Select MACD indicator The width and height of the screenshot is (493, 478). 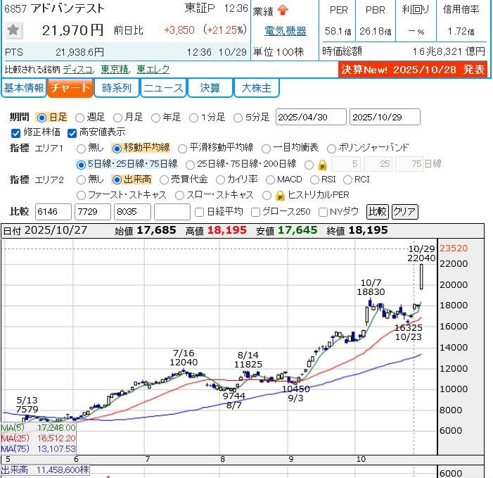pyautogui.click(x=270, y=180)
